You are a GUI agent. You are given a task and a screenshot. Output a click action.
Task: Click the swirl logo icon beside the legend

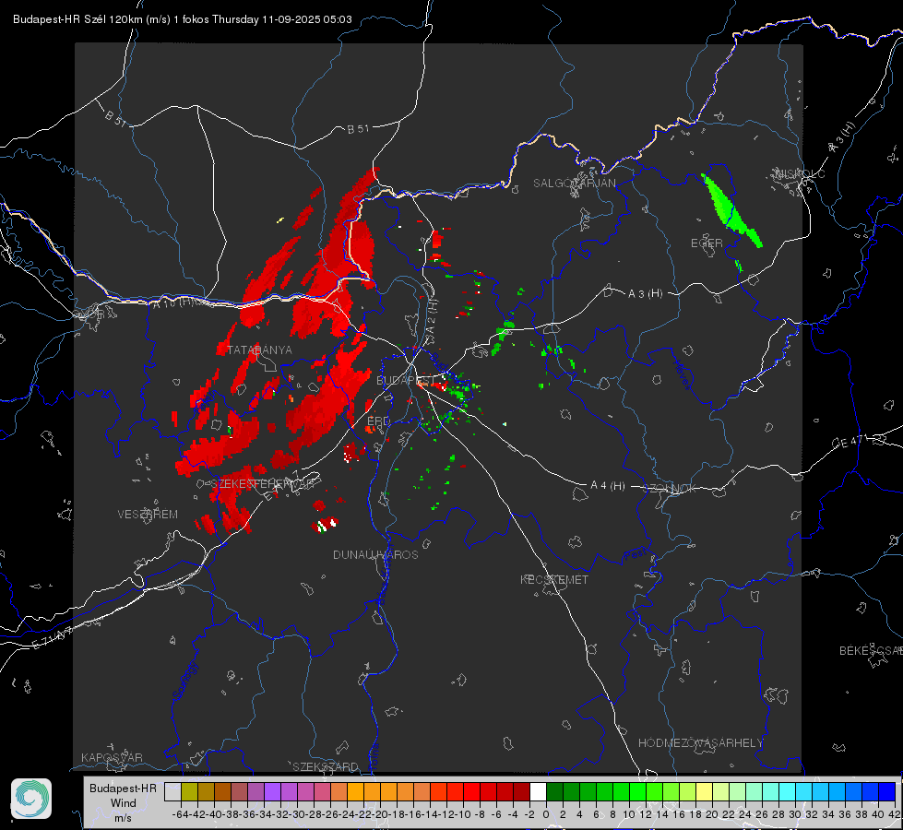[31, 799]
